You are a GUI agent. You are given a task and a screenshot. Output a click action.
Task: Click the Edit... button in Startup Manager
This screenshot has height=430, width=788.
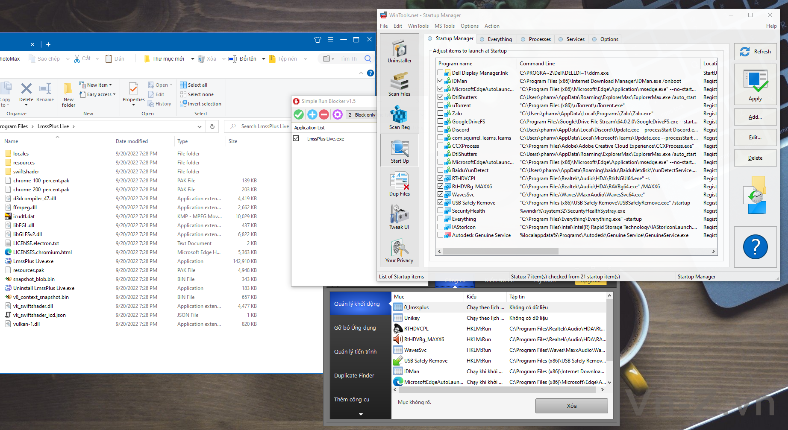[755, 137]
